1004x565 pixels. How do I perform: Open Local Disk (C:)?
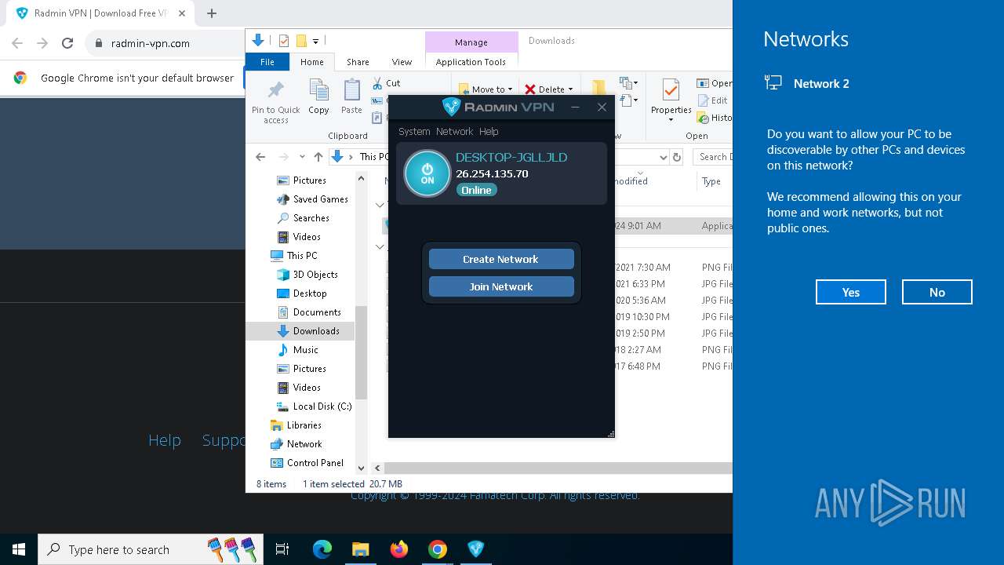pyautogui.click(x=322, y=406)
